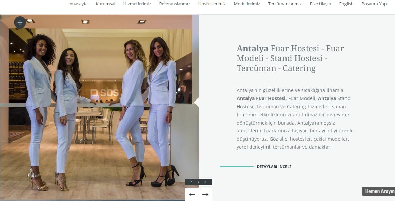395x201 pixels.
Task: Open the Anasayfa menu item
Action: point(78,4)
